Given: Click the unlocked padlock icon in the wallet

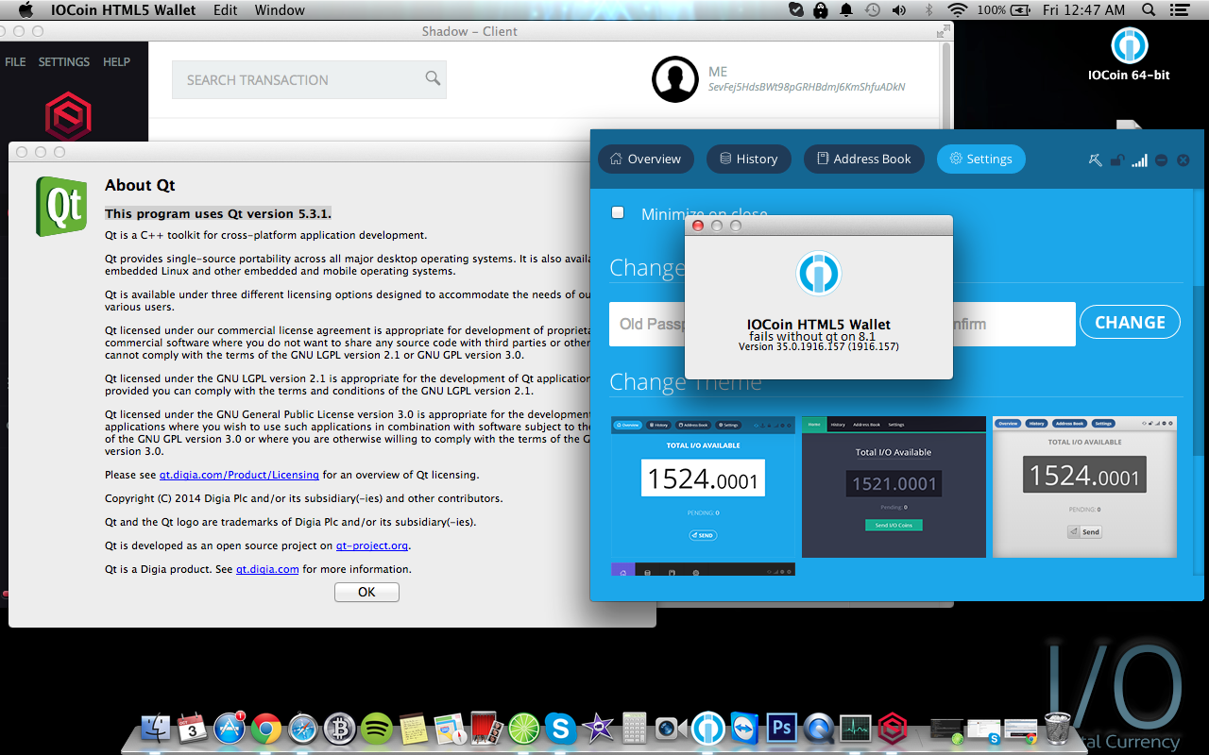Looking at the screenshot, I should pyautogui.click(x=1116, y=159).
